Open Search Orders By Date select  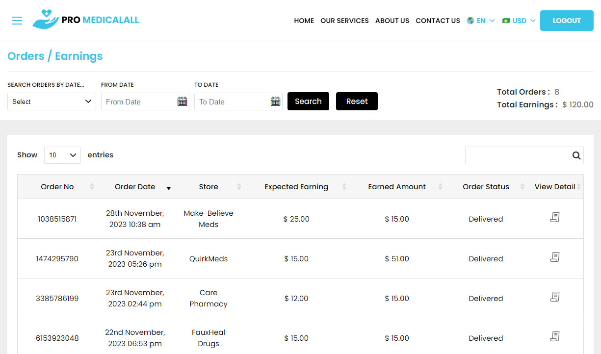[x=52, y=101]
